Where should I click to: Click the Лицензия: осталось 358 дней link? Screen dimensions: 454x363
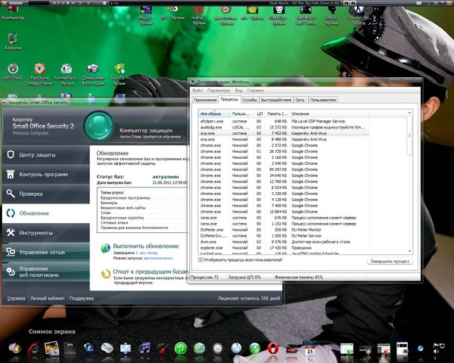[249, 298]
